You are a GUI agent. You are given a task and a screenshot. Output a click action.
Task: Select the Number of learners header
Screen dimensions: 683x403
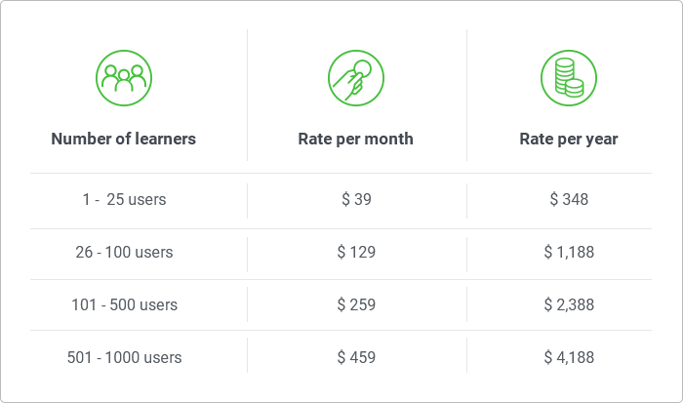coord(124,139)
